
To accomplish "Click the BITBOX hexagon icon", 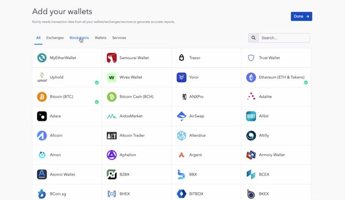I will click(181, 194).
